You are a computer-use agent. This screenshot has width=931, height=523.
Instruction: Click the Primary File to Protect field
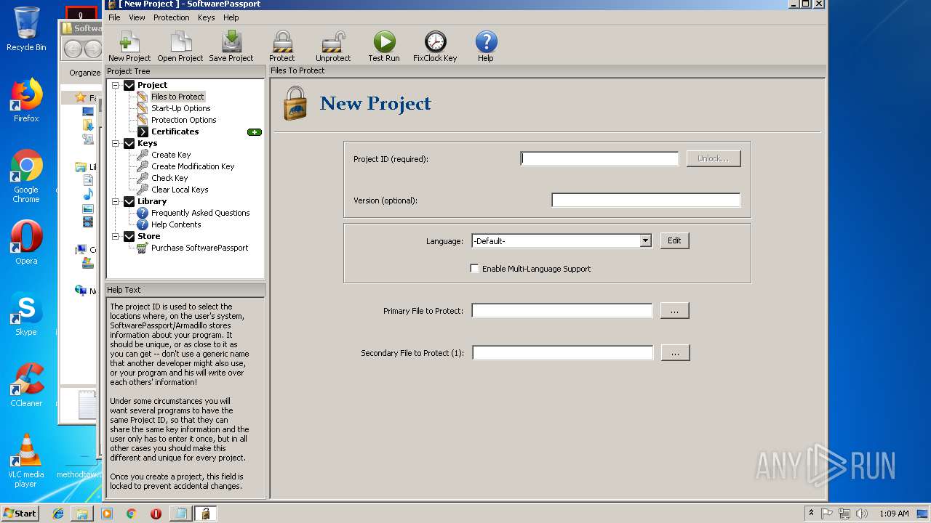(562, 311)
